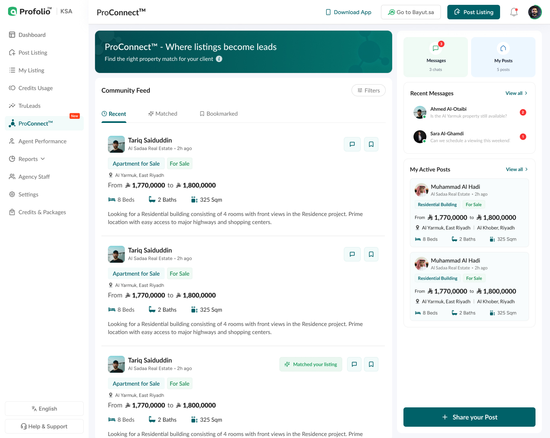Open the Filters button in Community Feed
Image resolution: width=550 pixels, height=438 pixels.
click(368, 90)
